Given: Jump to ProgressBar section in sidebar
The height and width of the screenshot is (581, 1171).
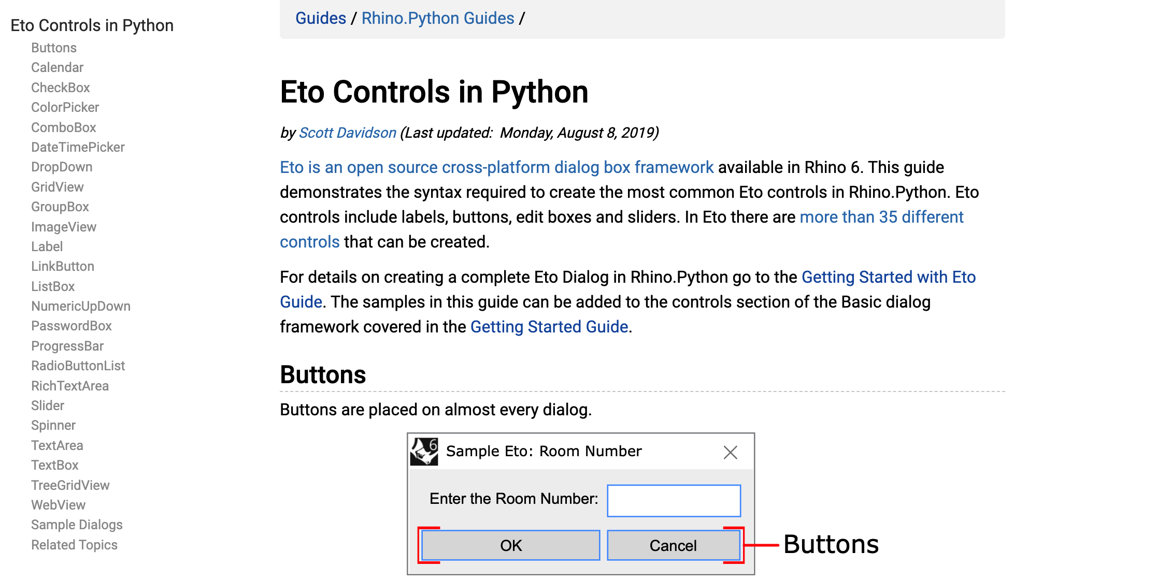Looking at the screenshot, I should pyautogui.click(x=67, y=346).
